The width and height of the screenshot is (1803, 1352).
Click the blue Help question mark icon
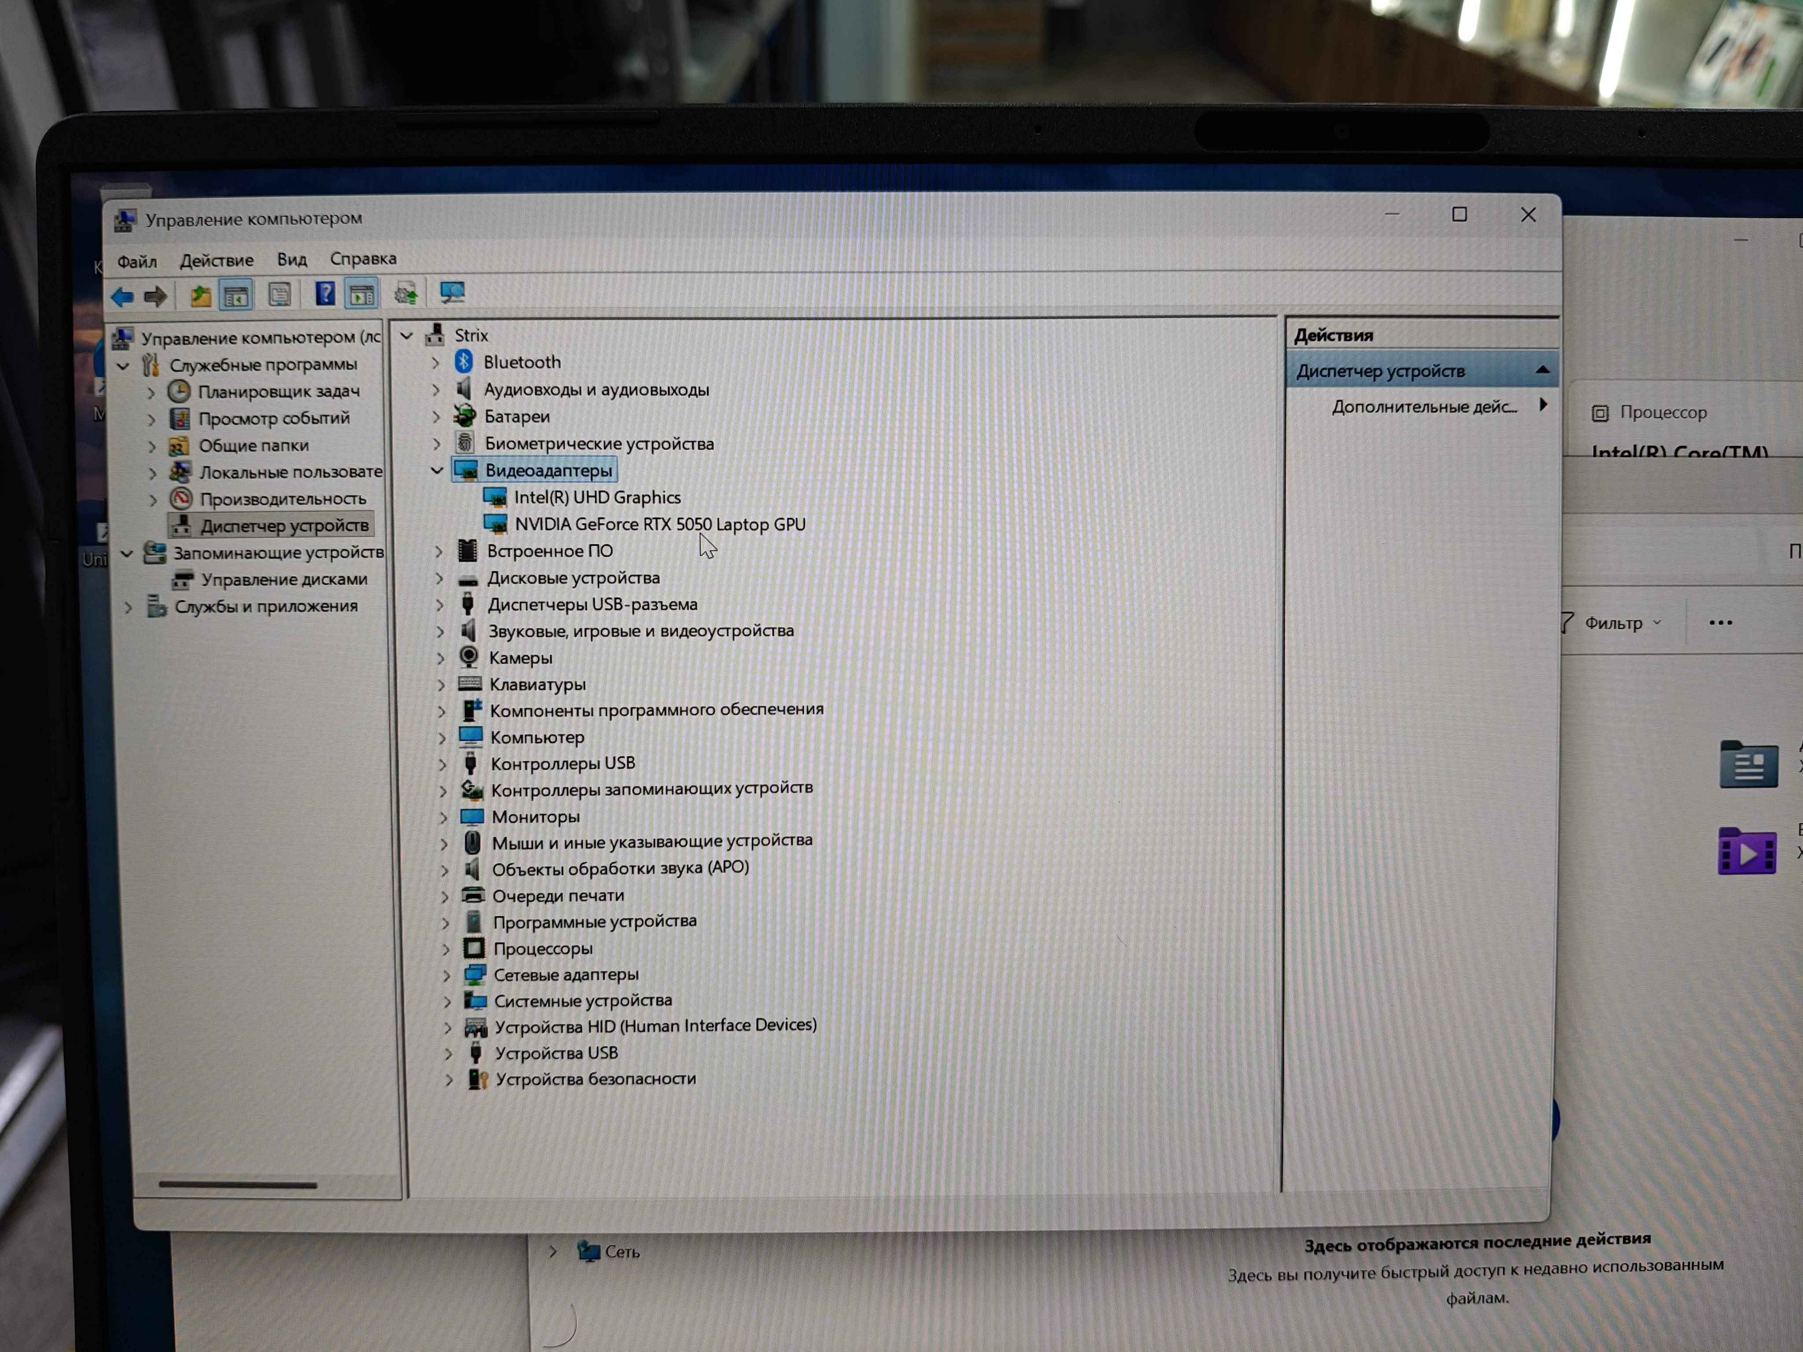[325, 294]
